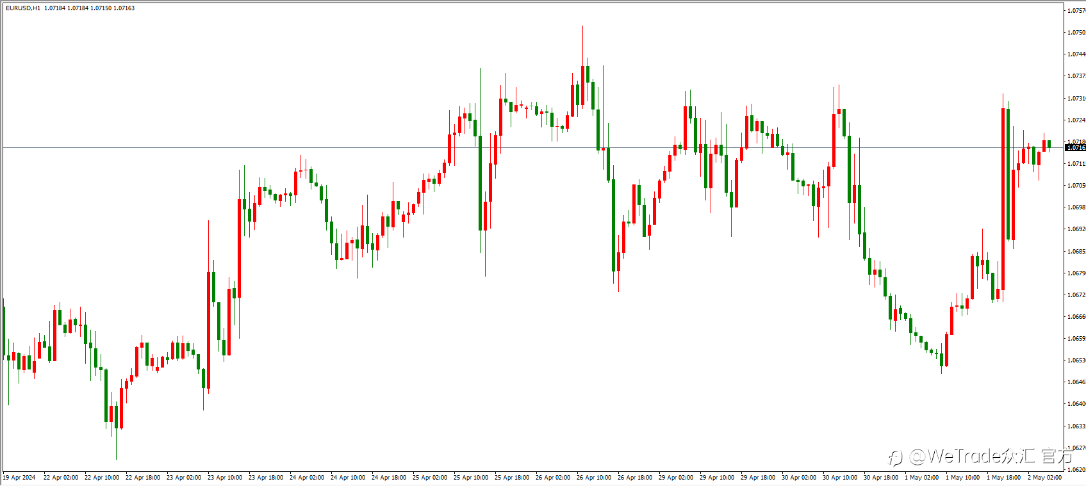Click the 1.0750 price axis label
The width and height of the screenshot is (1086, 486).
1077,33
